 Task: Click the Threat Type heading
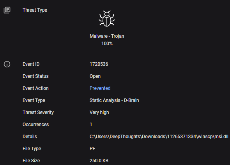pos(35,10)
